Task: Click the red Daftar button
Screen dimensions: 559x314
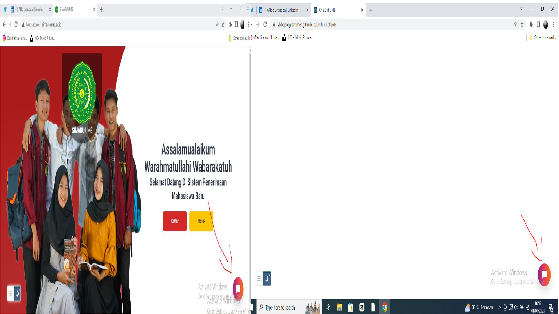Action: click(175, 221)
